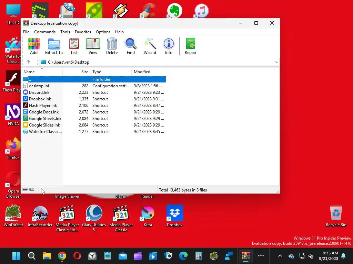The width and height of the screenshot is (353, 264).
Task: Open File Explorer from taskbar
Action: tap(47, 256)
